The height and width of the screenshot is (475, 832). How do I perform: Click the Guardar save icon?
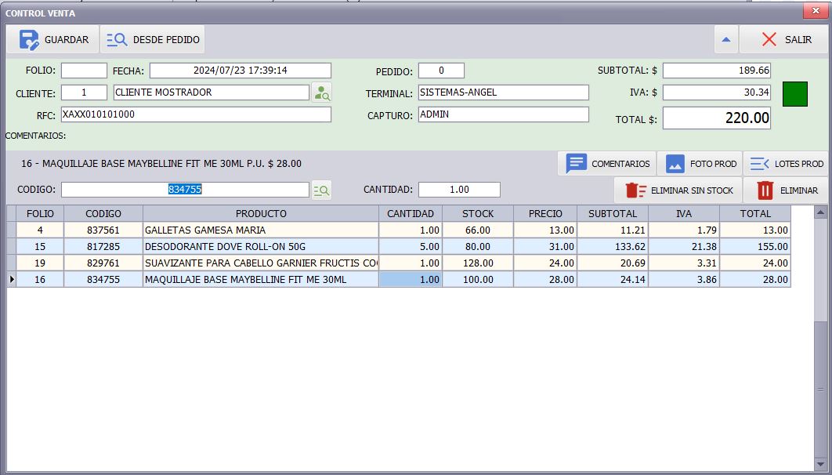pos(29,39)
